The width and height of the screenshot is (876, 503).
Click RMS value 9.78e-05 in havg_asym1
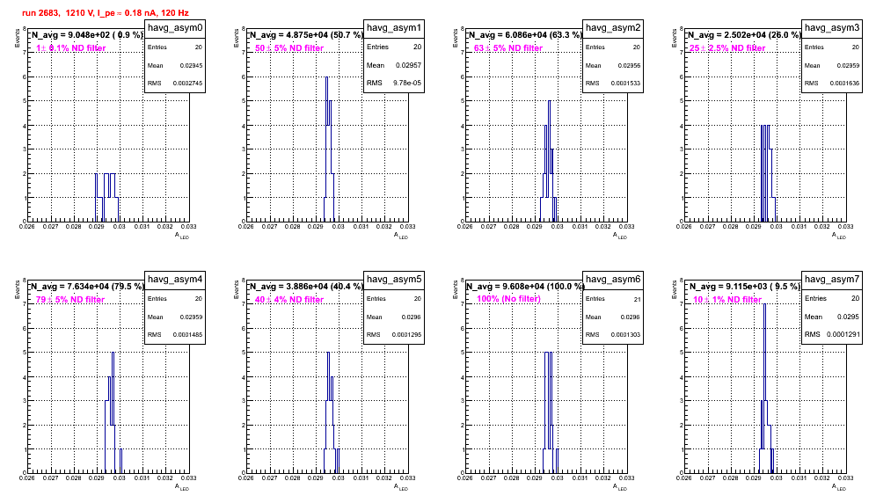(x=407, y=83)
